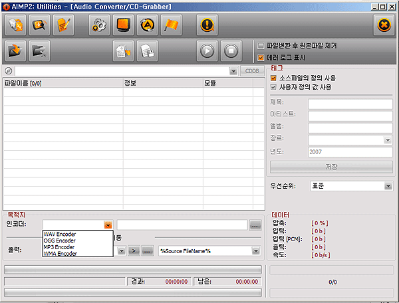Expand the CD drive dropdown arrow
The height and width of the screenshot is (303, 399).
pyautogui.click(x=233, y=71)
